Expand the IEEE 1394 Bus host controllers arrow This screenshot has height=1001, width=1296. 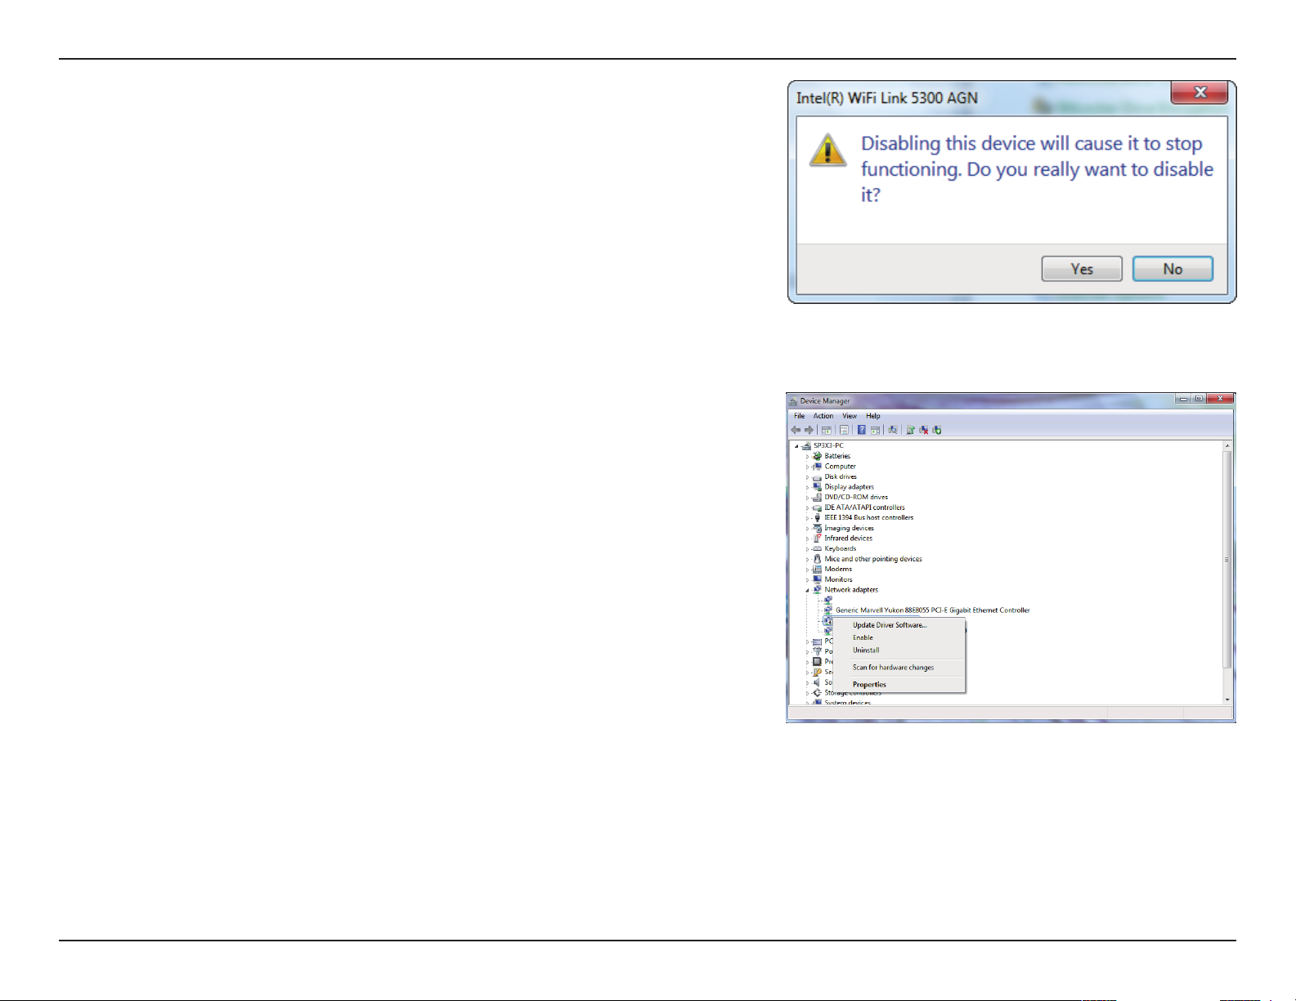(x=807, y=518)
